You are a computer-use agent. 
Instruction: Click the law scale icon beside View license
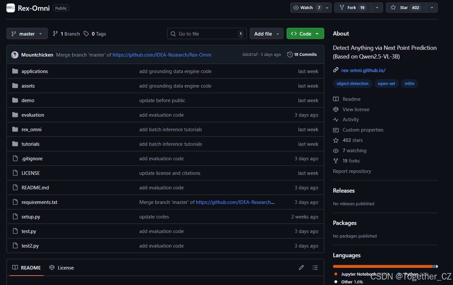(x=336, y=110)
